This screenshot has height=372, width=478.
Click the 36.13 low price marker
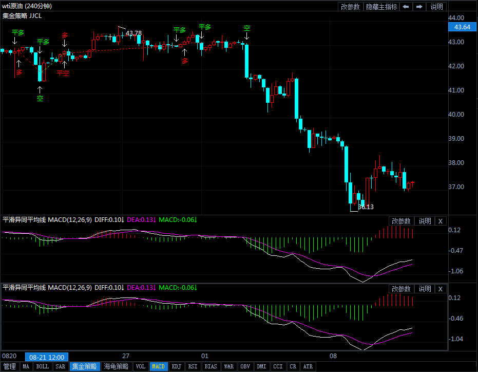coord(366,207)
